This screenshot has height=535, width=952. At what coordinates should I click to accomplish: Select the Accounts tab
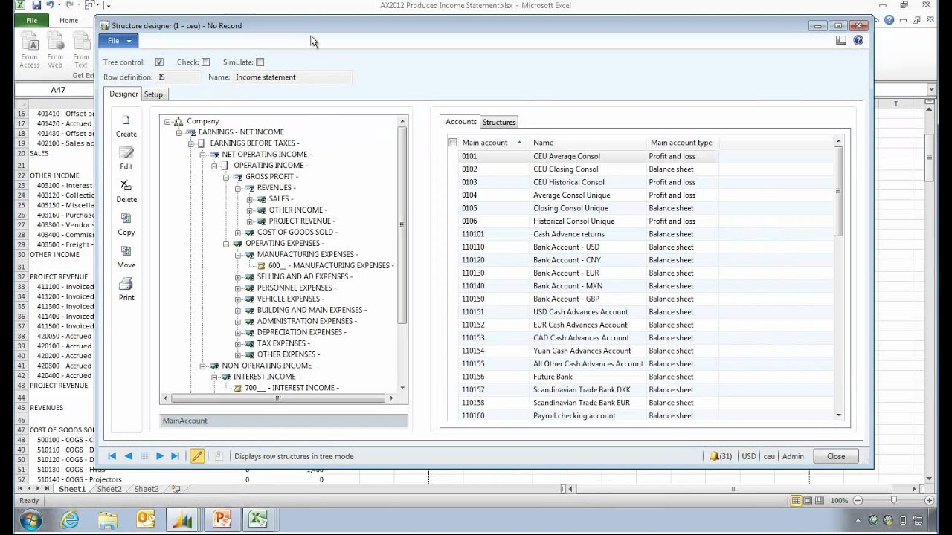[x=461, y=122]
